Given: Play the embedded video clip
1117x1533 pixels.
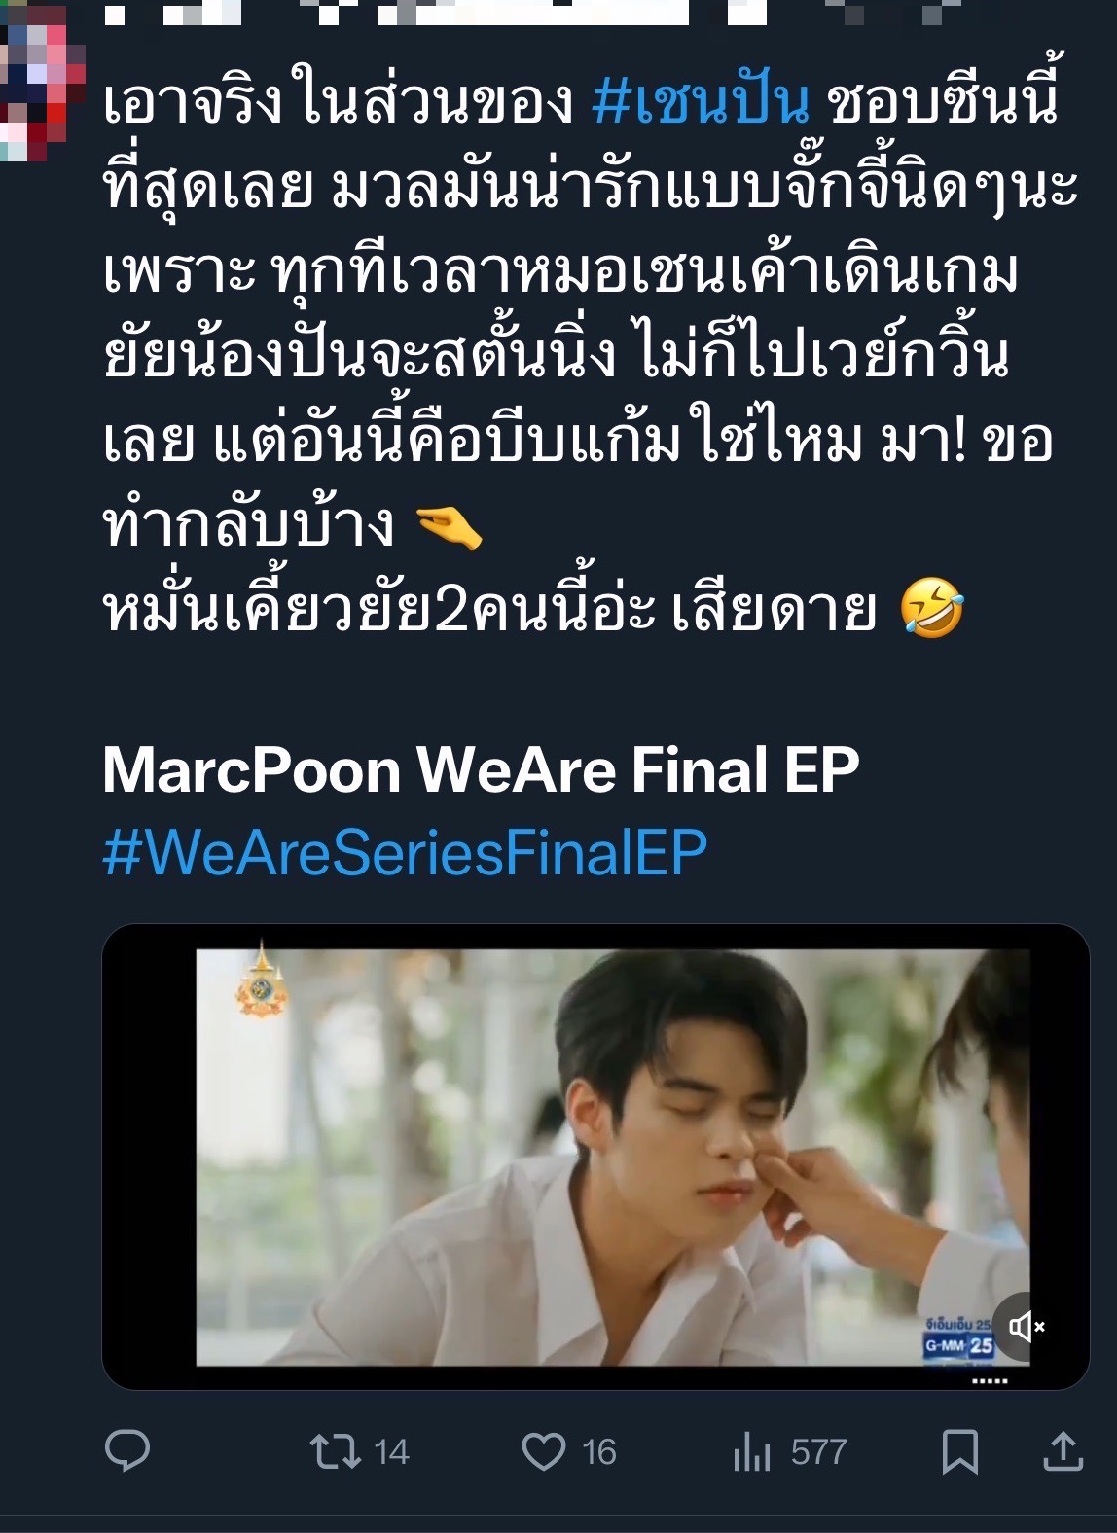Looking at the screenshot, I should (x=595, y=1157).
